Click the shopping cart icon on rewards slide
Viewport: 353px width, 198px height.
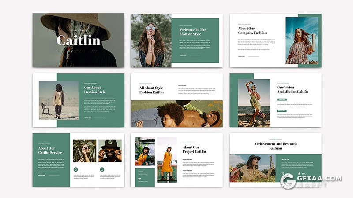pos(283,173)
